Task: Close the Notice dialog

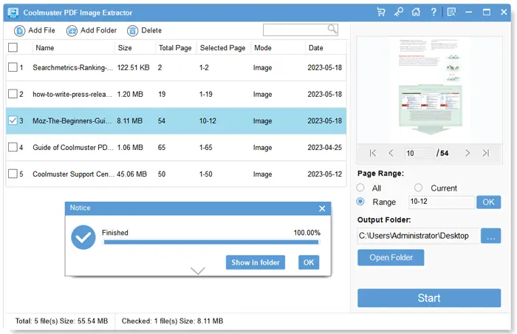Action: click(x=322, y=208)
